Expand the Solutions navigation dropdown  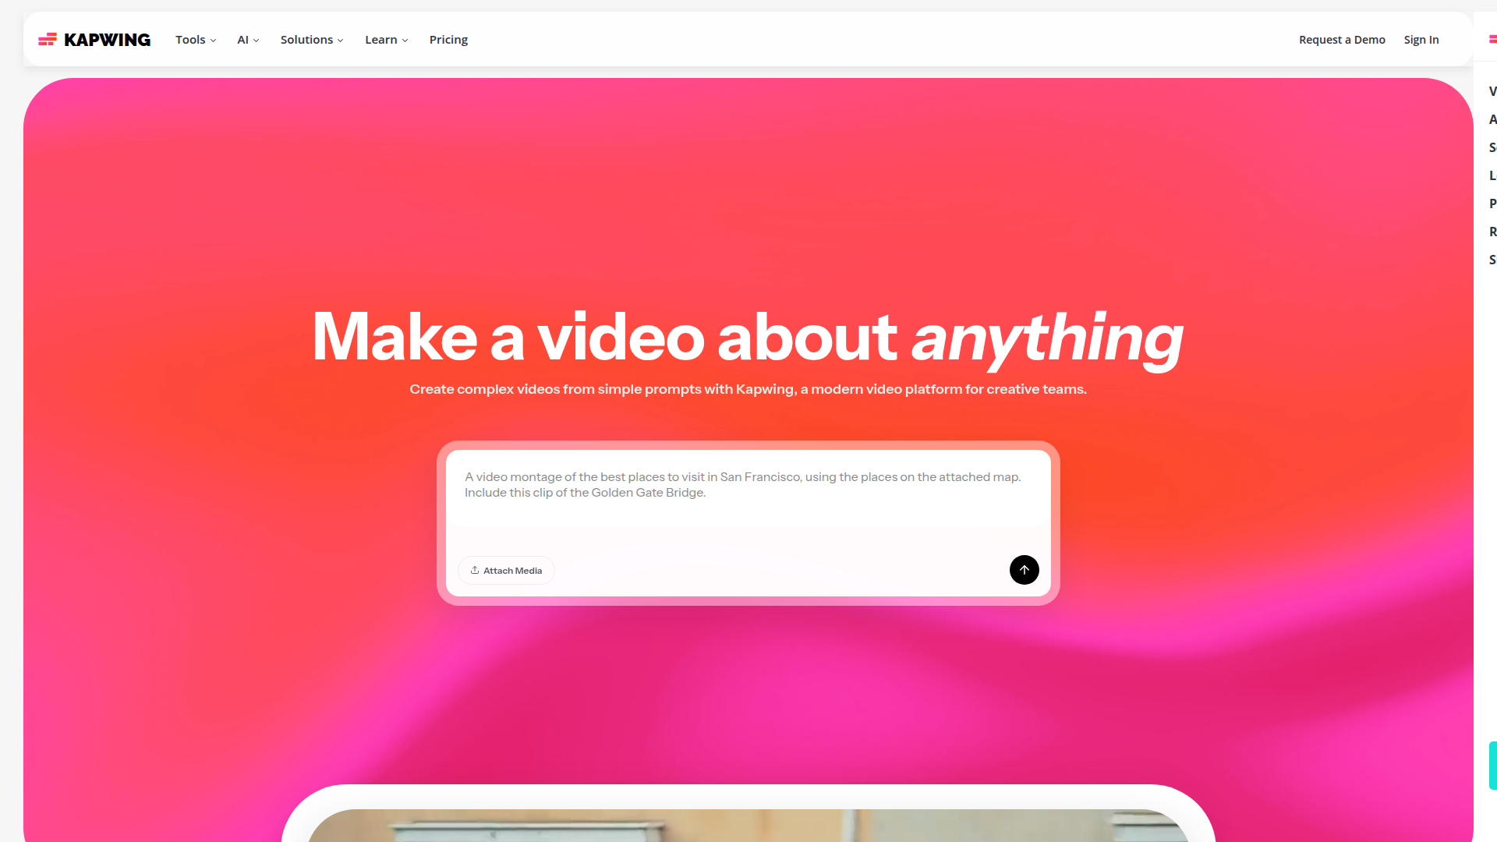click(x=312, y=40)
